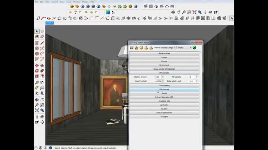Pick the Freehand squiggle tool
The width and height of the screenshot is (268, 150).
[42, 48]
